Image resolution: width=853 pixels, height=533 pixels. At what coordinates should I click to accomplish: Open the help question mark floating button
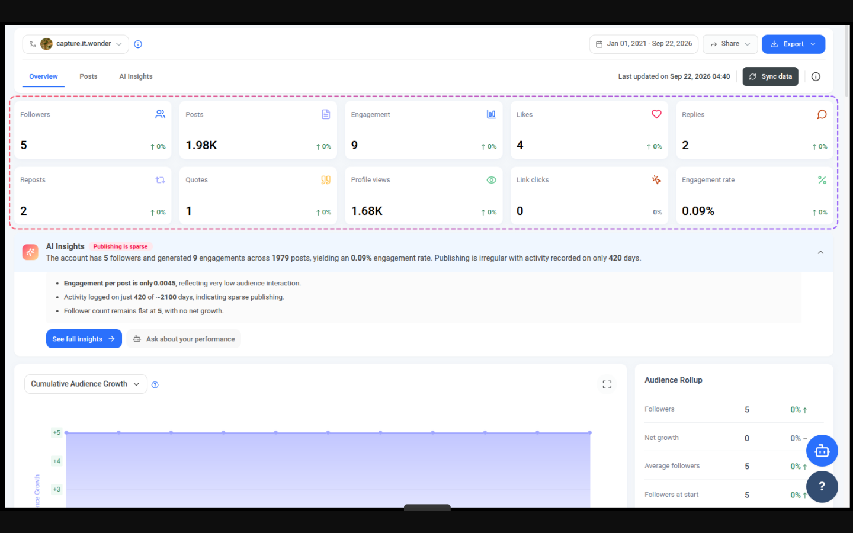(822, 487)
